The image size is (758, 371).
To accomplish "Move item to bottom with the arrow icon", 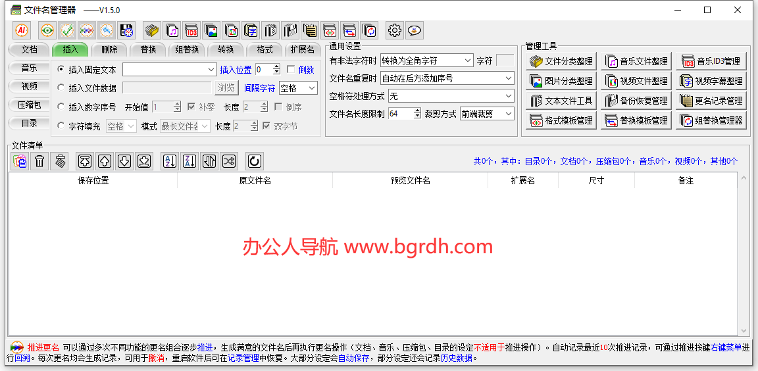I will (x=144, y=161).
